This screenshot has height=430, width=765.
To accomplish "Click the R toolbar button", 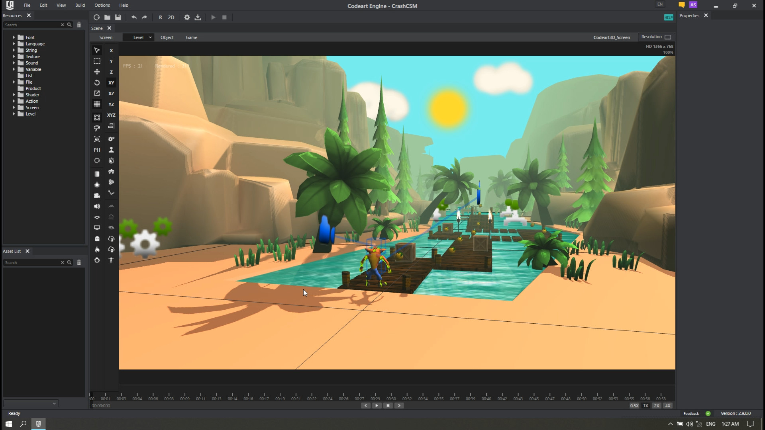I will (161, 18).
